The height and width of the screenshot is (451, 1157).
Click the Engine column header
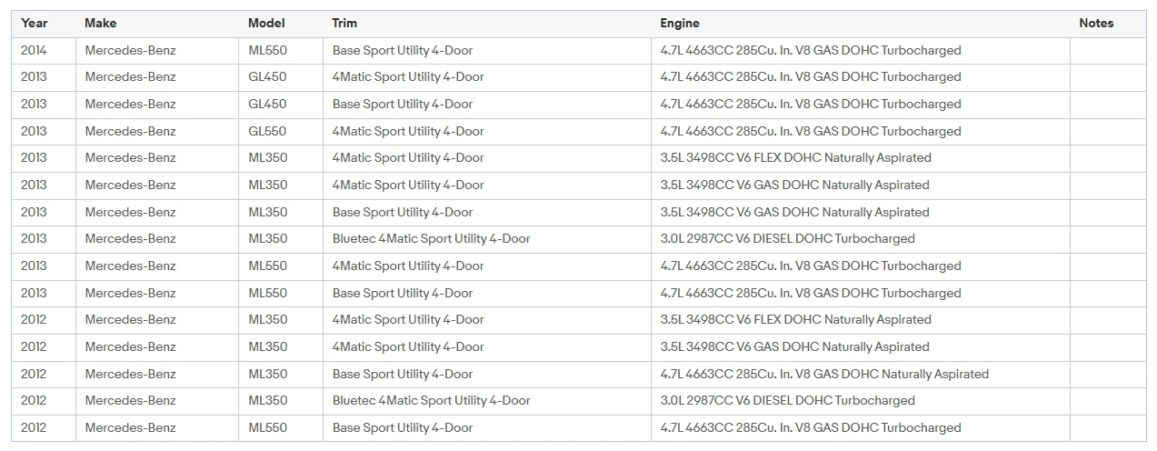coord(861,24)
